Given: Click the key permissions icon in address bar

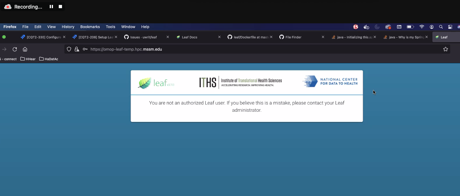Looking at the screenshot, I should [85, 49].
